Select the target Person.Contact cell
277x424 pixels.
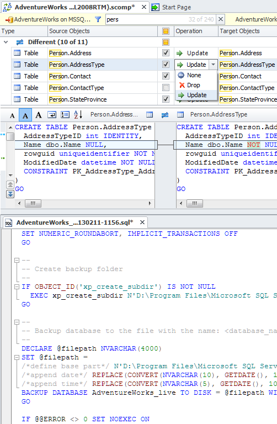pos(248,76)
